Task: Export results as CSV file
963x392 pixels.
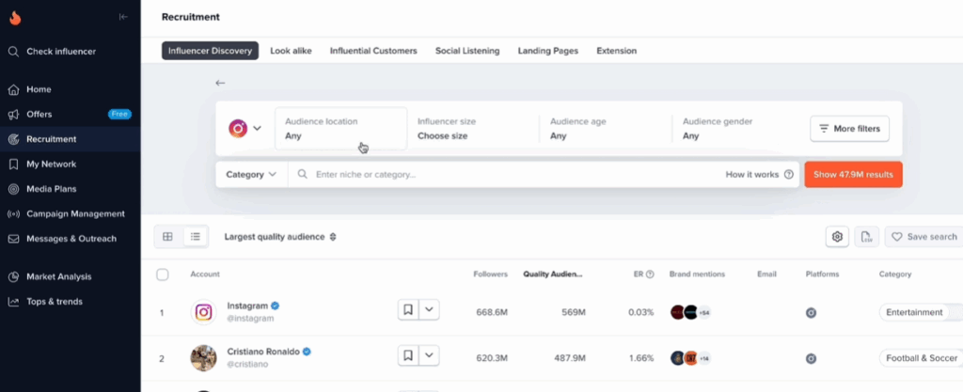Action: coord(866,237)
